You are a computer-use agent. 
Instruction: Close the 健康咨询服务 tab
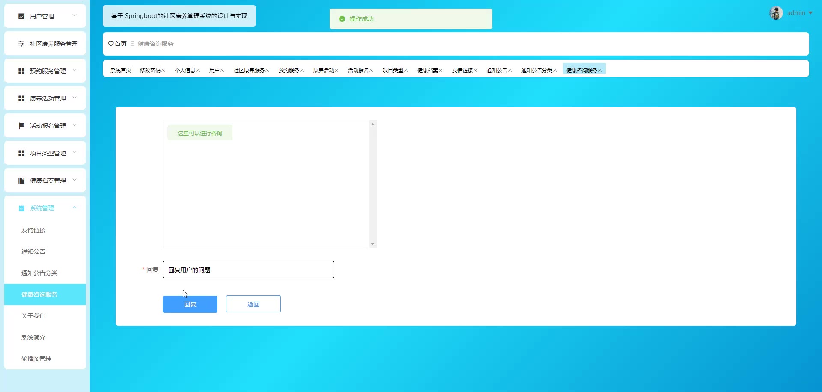[600, 71]
